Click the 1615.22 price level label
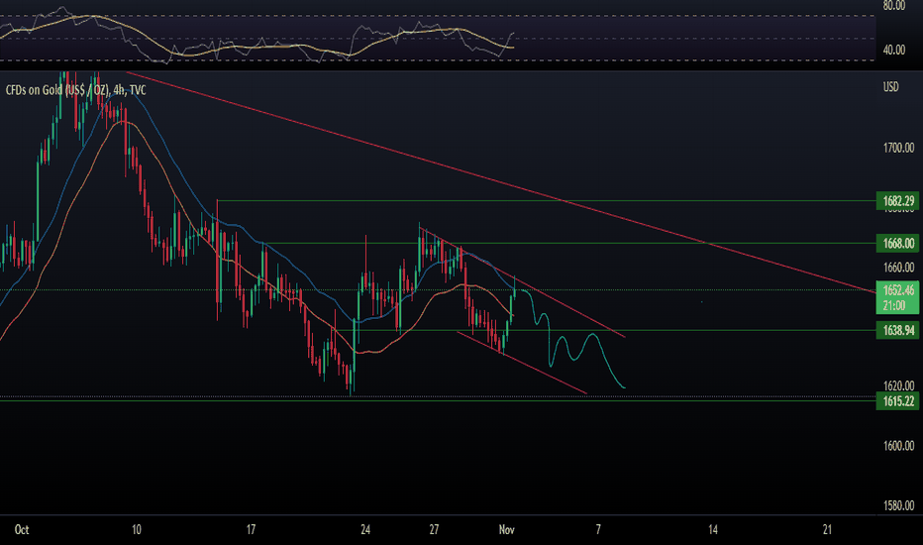923x545 pixels. coord(897,401)
